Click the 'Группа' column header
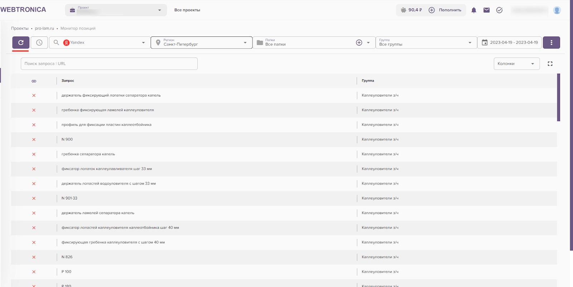The height and width of the screenshot is (287, 573). 368,81
